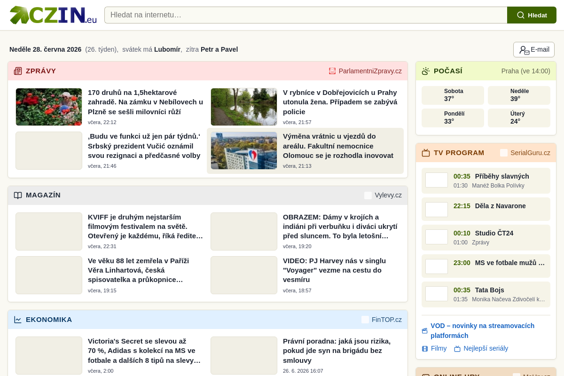Click the open book icon beside MAGAZÍN
This screenshot has height=376, width=564.
pos(18,195)
